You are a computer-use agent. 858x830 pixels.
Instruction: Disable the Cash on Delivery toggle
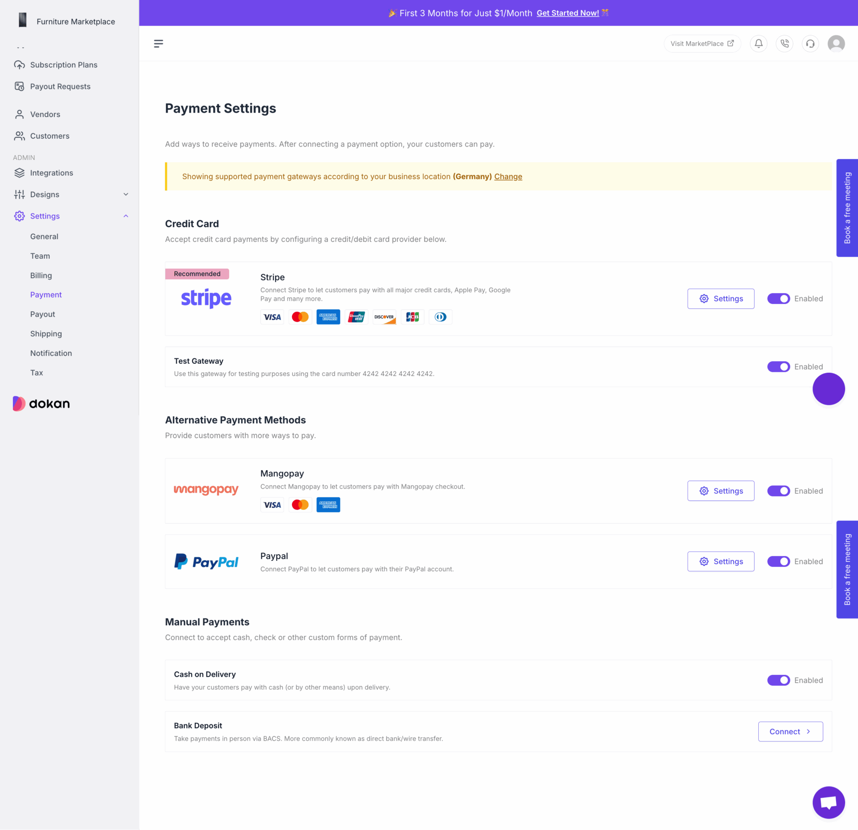click(779, 680)
